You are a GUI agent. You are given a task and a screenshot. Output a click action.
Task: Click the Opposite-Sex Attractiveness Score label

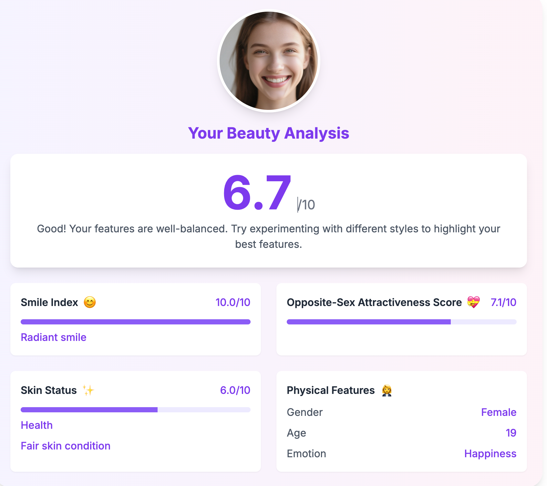tap(374, 302)
